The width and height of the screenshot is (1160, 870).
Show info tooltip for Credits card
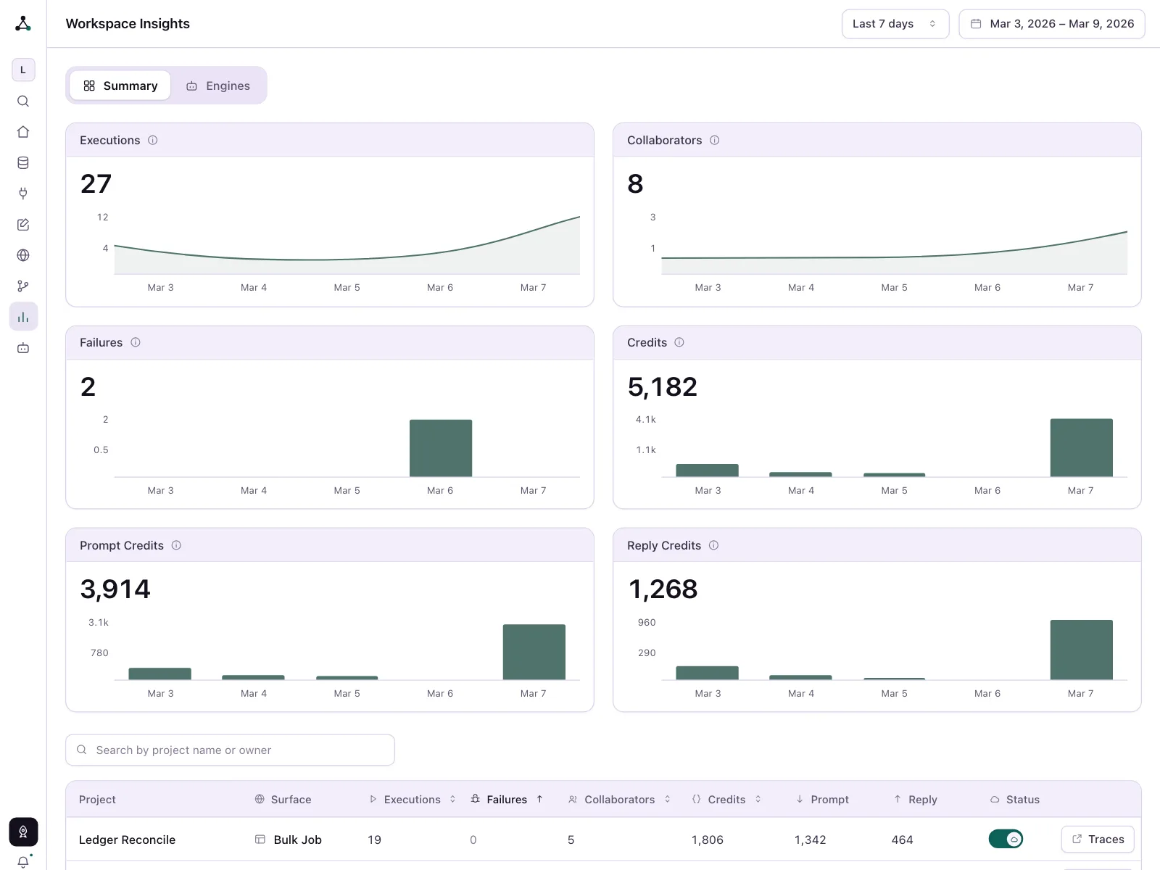click(x=679, y=342)
